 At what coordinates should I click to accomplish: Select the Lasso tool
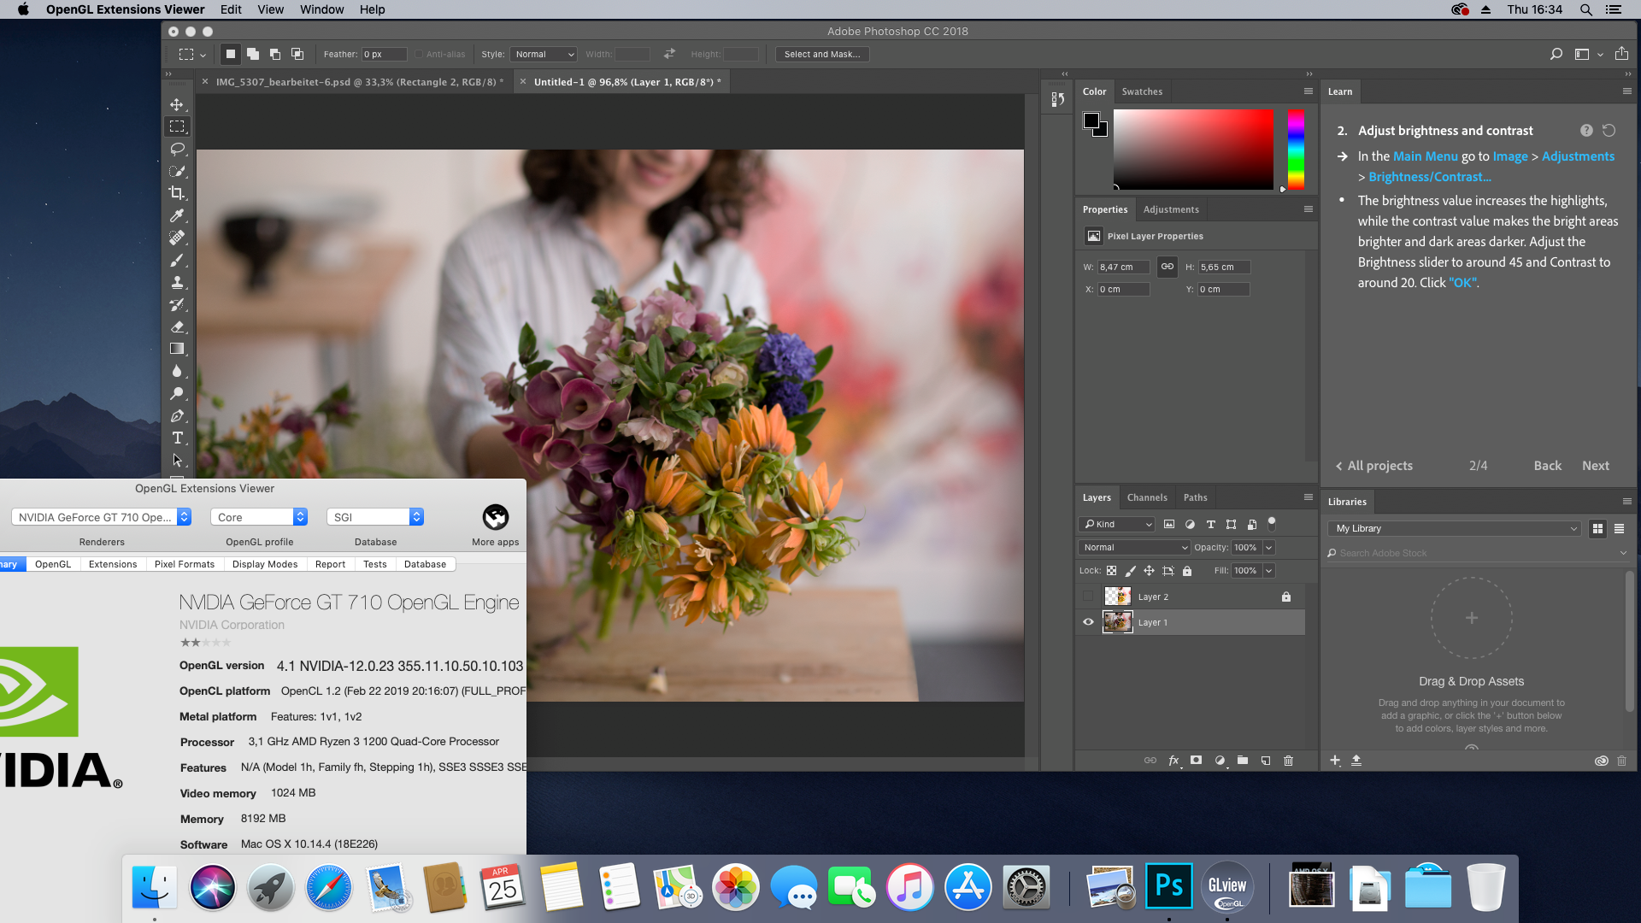tap(177, 149)
